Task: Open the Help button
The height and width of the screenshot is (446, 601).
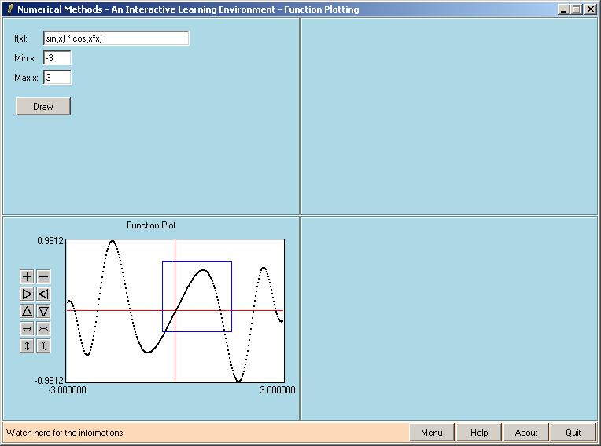Action: click(x=479, y=432)
